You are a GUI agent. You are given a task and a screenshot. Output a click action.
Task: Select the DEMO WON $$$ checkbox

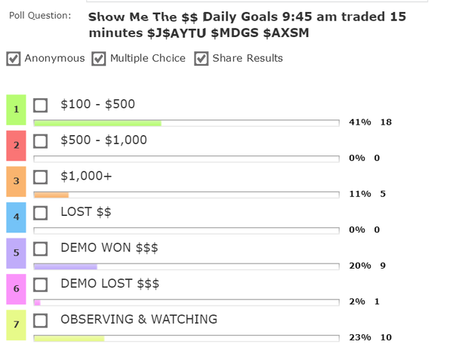tap(41, 248)
